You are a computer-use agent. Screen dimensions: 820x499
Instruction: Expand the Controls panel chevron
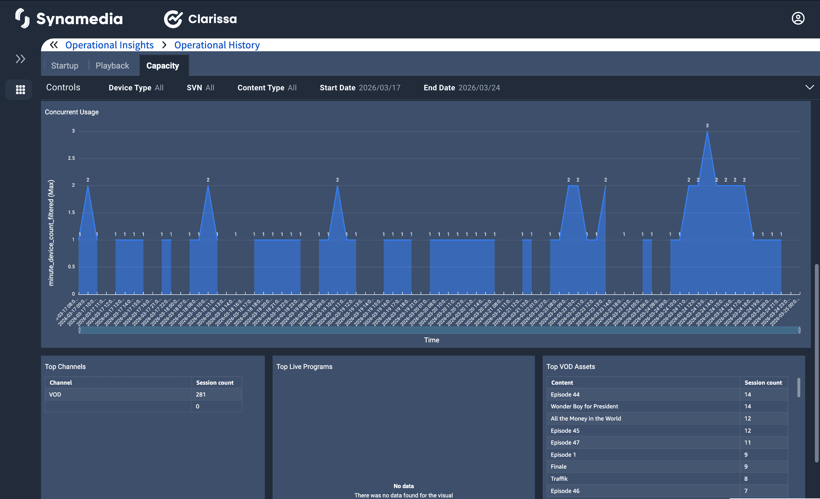coord(809,87)
